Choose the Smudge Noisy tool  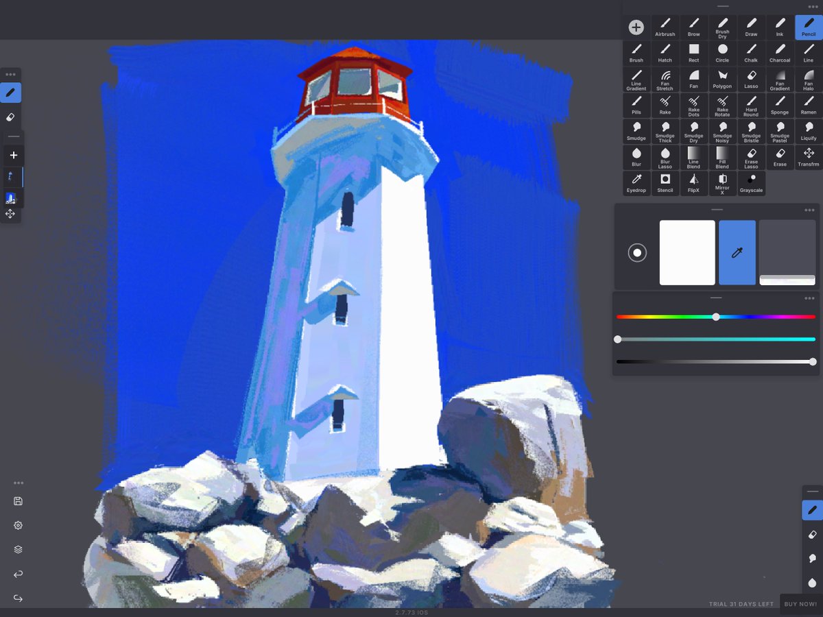tap(722, 132)
